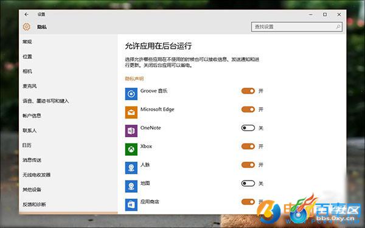Viewport: 365px width, 228px height.
Task: Click the Microsoft Edge row's orange icon
Action: pyautogui.click(x=131, y=112)
